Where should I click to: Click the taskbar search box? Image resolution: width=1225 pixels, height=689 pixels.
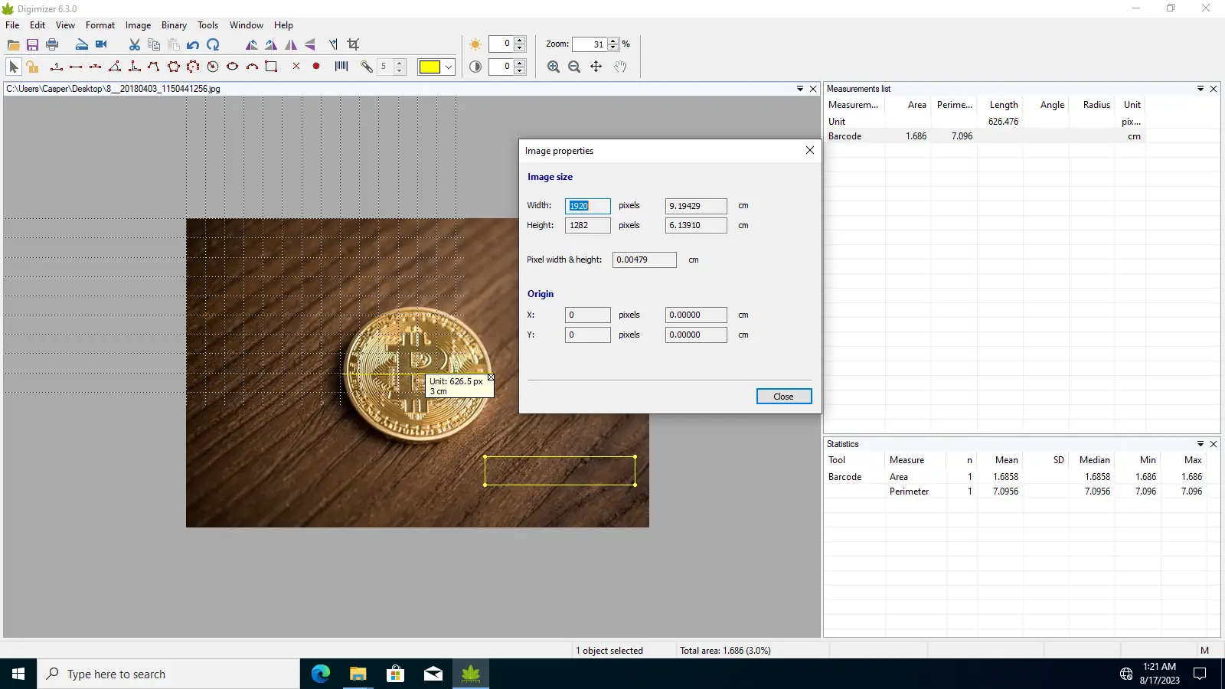(168, 674)
